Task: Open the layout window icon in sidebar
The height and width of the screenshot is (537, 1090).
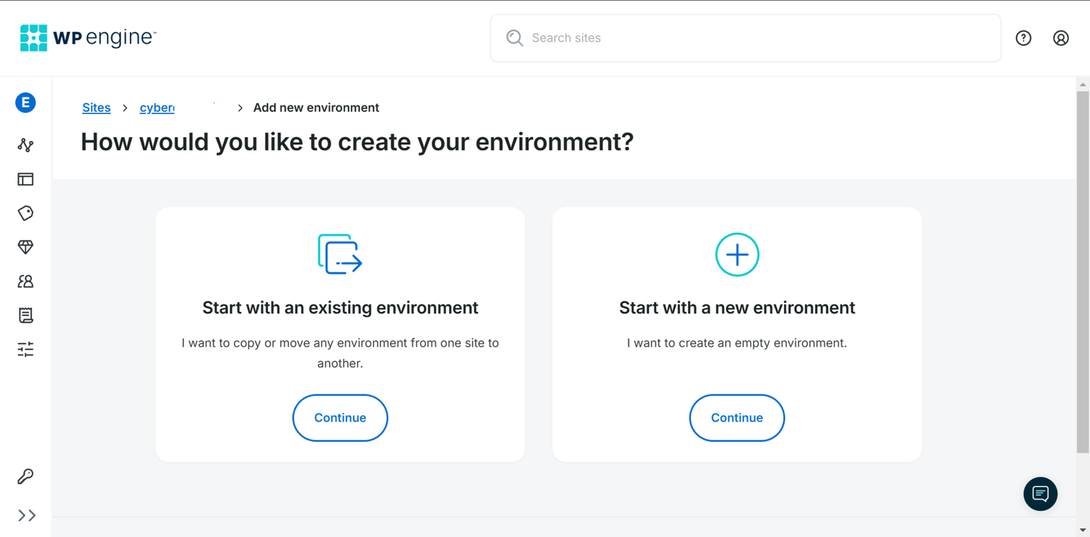Action: 25,179
